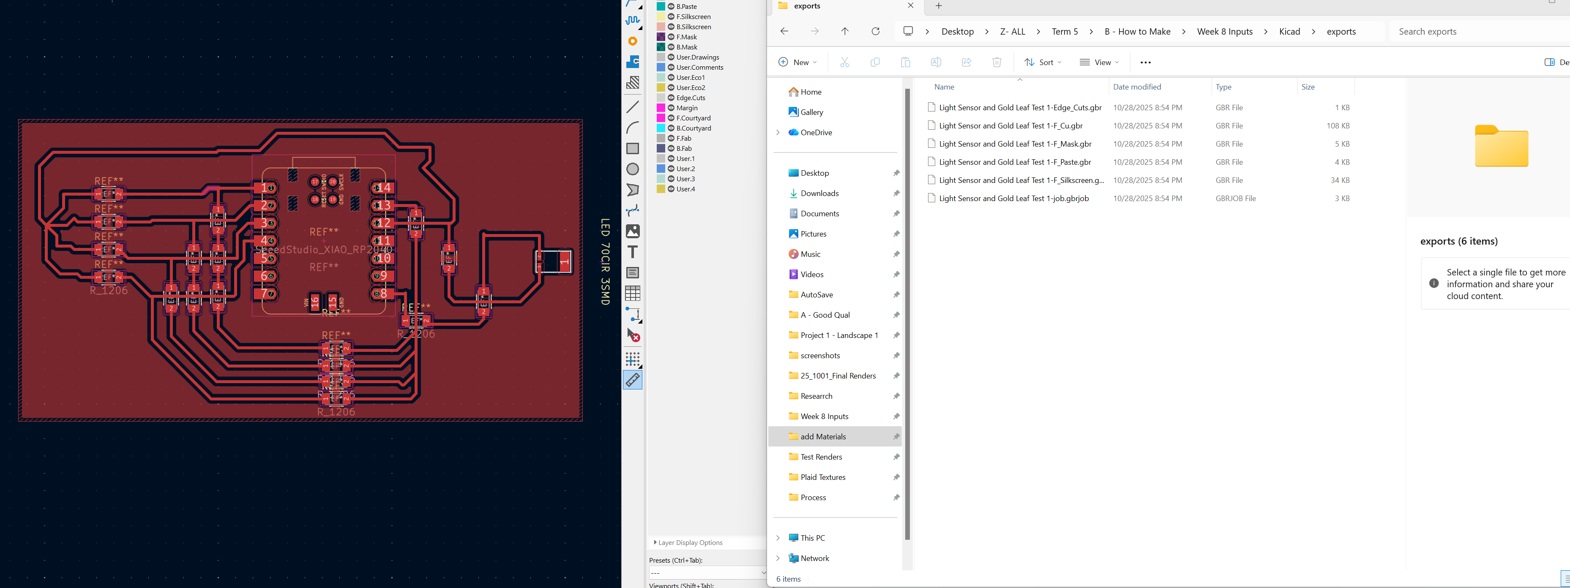Open Downloads in navigation pane
Screen dimensions: 1570x588
coord(819,193)
